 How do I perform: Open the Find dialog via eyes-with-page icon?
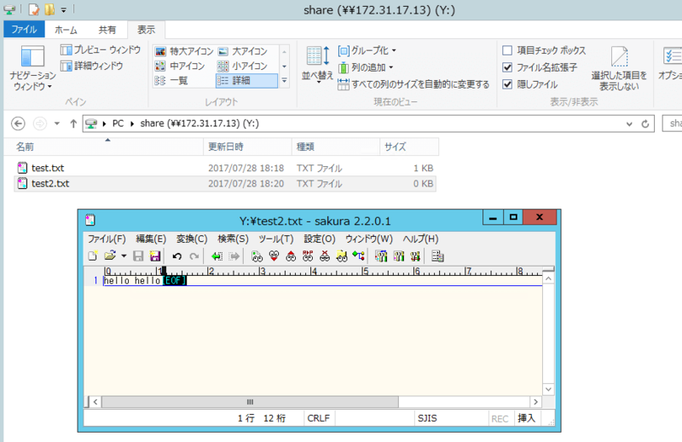coord(257,256)
